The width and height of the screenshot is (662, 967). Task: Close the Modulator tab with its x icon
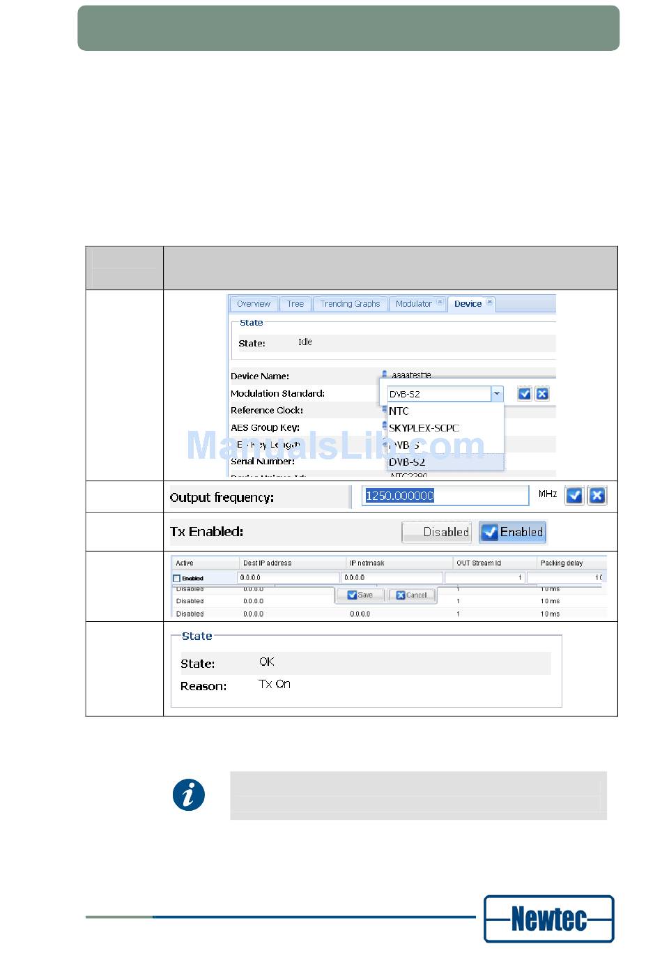(440, 303)
